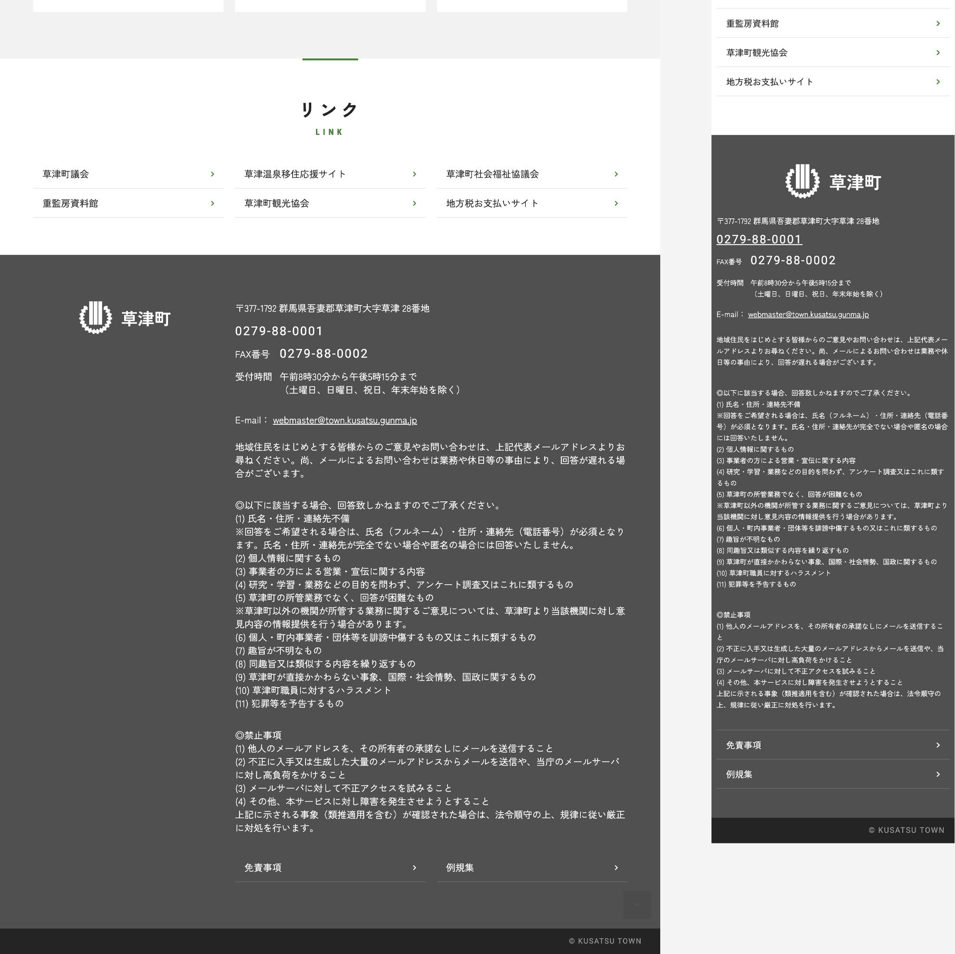Open 草津温泉移住応援サイト link
955x954 pixels.
[295, 174]
